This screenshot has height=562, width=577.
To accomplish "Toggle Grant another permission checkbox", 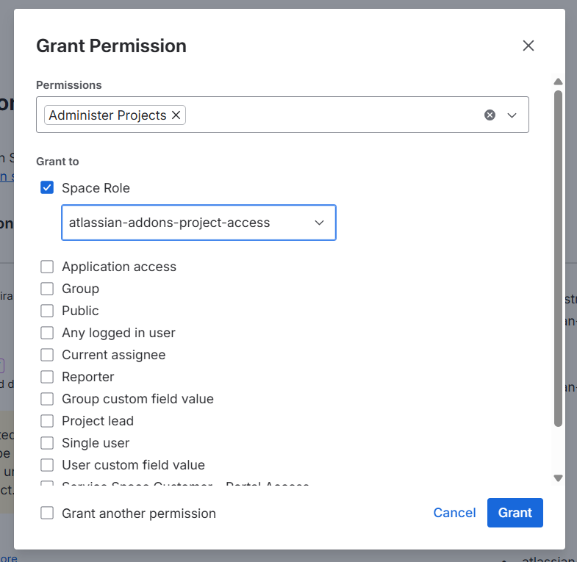I will click(x=47, y=514).
